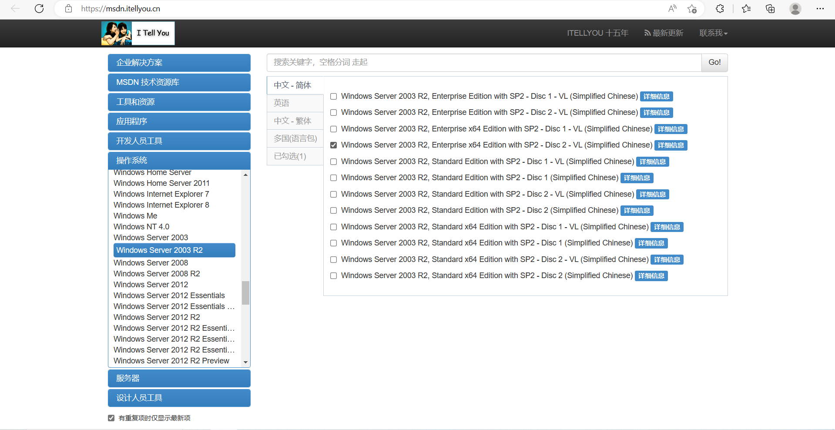Image resolution: width=835 pixels, height=430 pixels.
Task: Show 详细信息 for Standard x64 Disc 2 VL
Action: [x=667, y=260]
